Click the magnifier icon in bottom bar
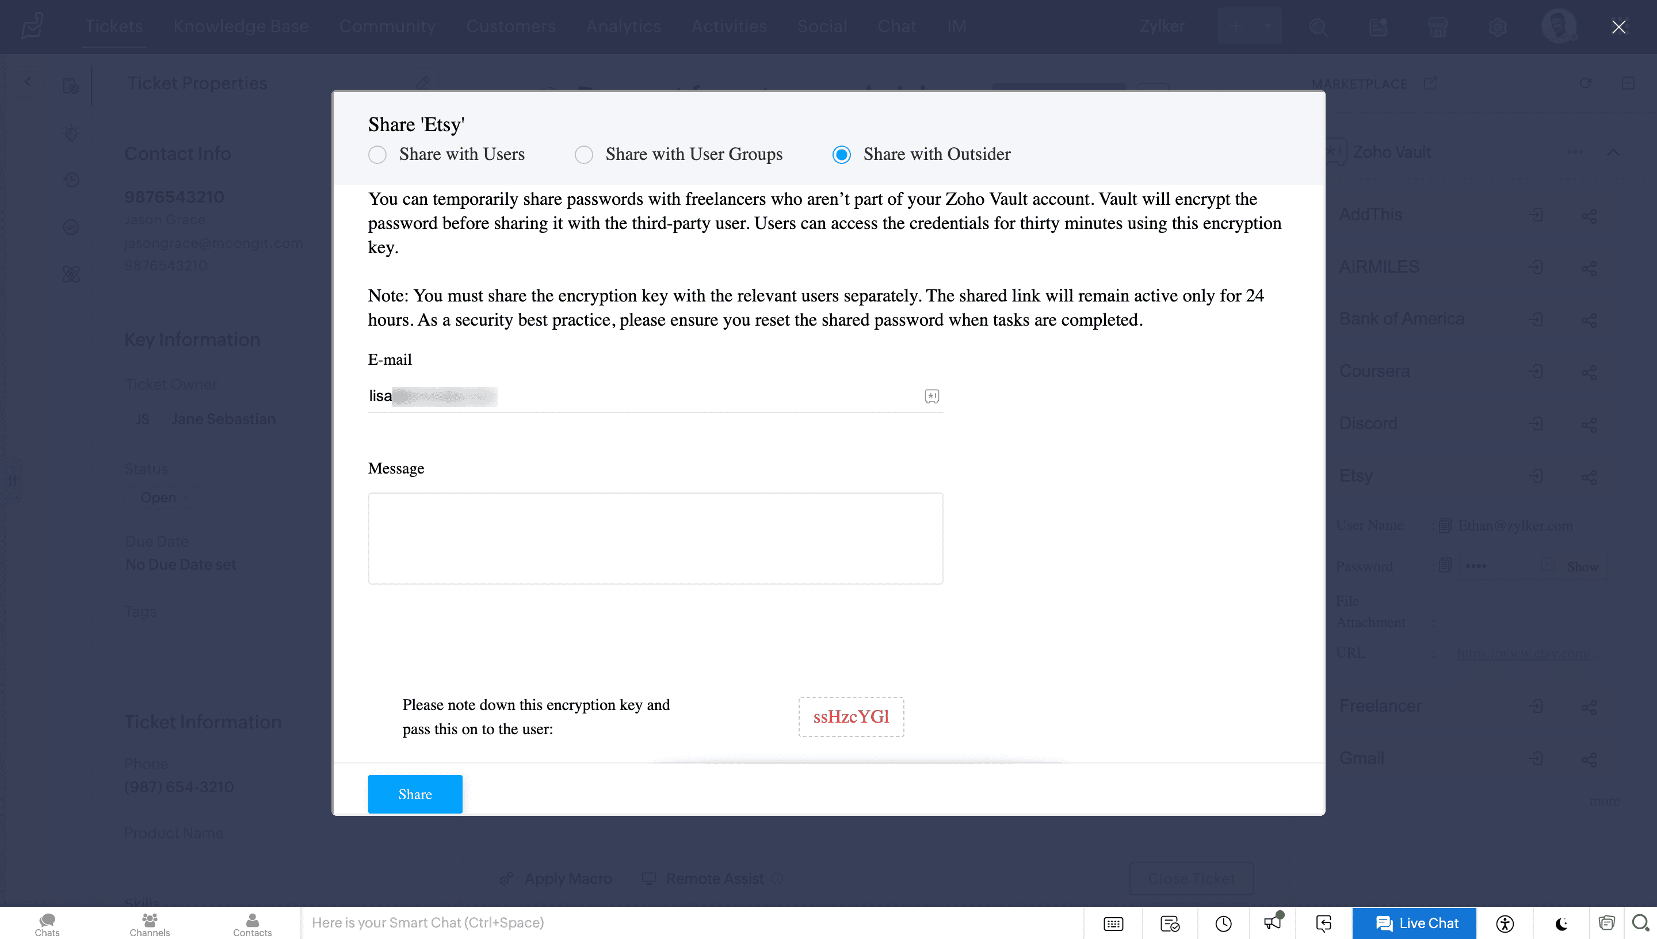1657x939 pixels. point(1640,923)
